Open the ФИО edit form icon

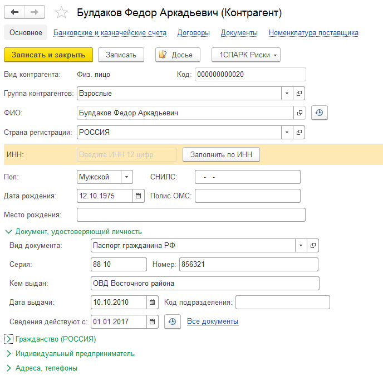[299, 113]
